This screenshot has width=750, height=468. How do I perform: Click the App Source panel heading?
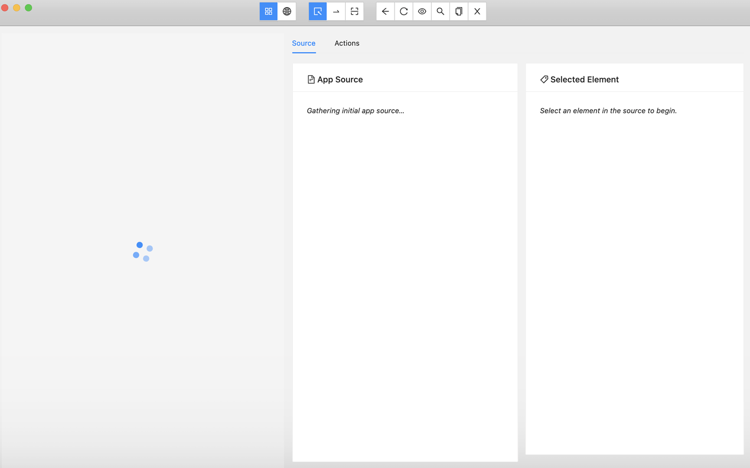[x=335, y=79]
